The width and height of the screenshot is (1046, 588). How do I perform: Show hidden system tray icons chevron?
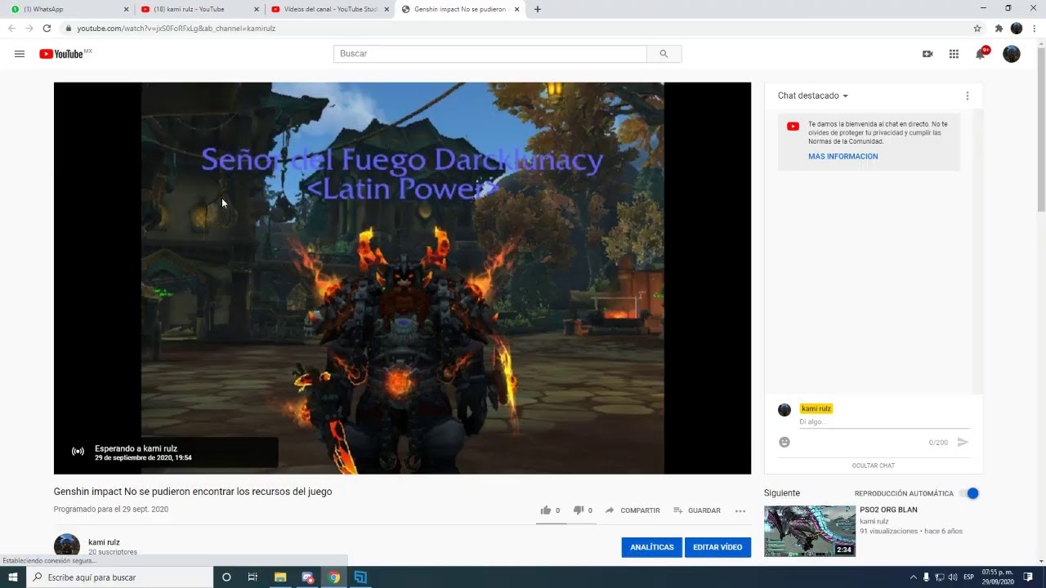pos(913,577)
